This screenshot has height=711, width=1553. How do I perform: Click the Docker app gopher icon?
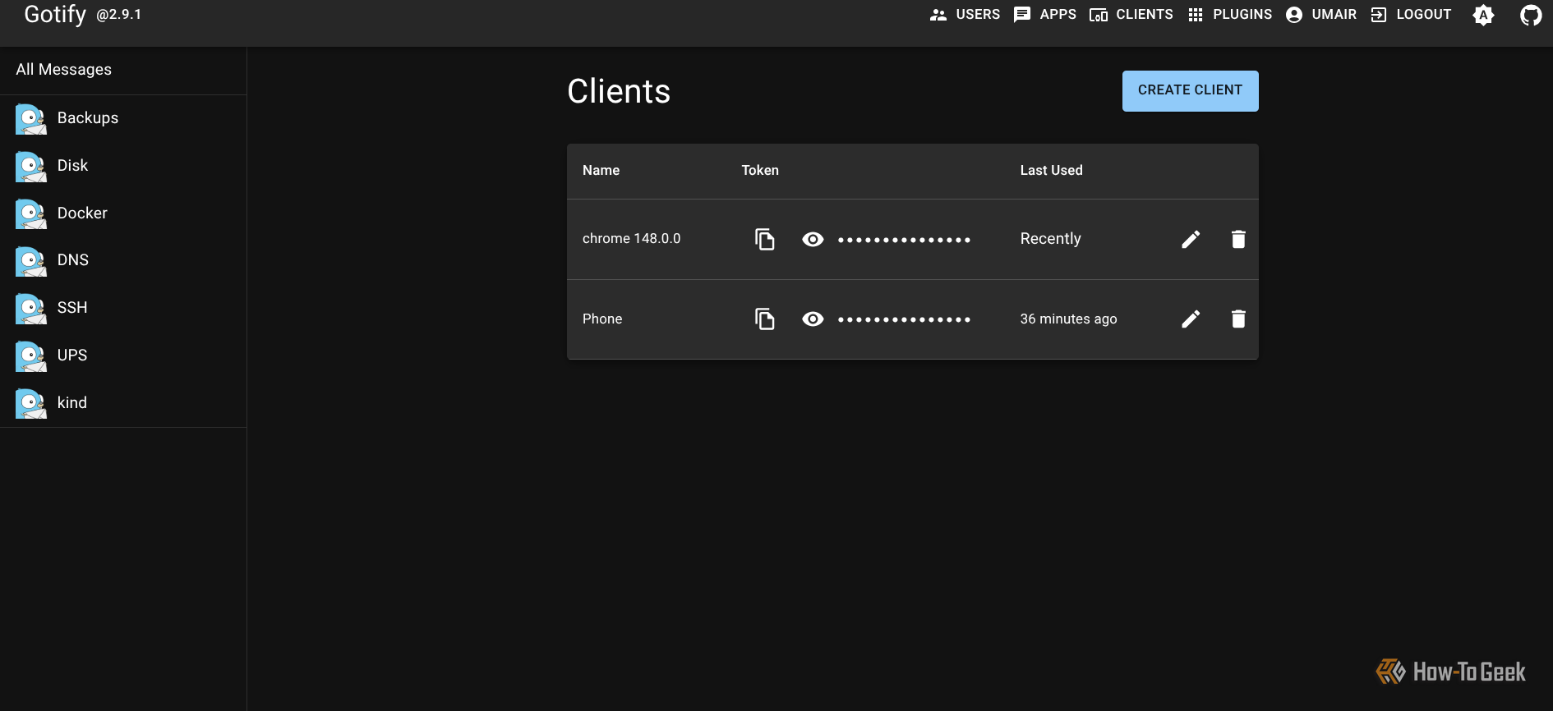coord(31,213)
